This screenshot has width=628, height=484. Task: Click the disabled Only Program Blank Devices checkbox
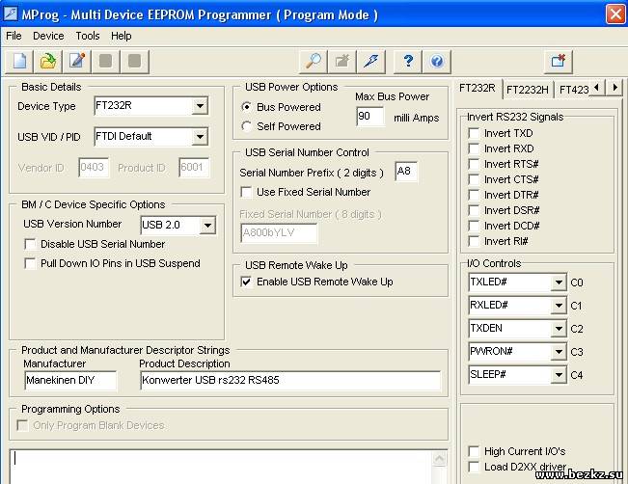coord(22,425)
